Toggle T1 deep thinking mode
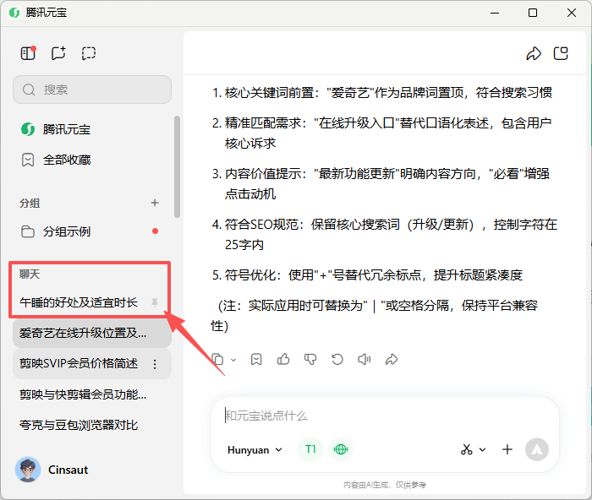This screenshot has height=500, width=592. click(310, 449)
